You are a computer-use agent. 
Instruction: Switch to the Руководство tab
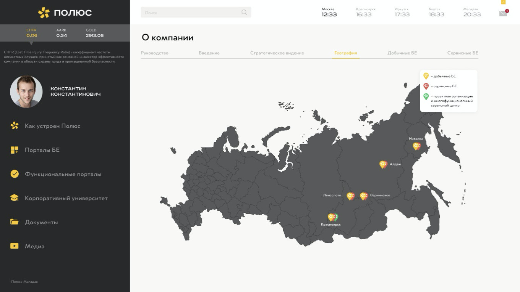[154, 53]
